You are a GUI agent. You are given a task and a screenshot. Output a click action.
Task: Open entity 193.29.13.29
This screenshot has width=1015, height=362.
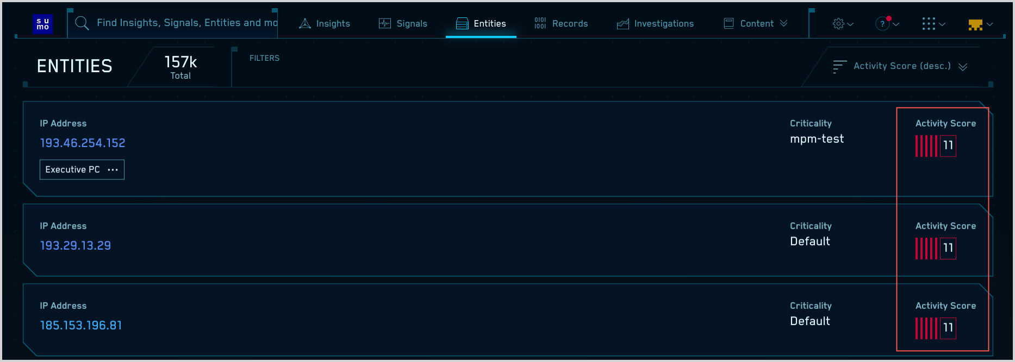(76, 245)
